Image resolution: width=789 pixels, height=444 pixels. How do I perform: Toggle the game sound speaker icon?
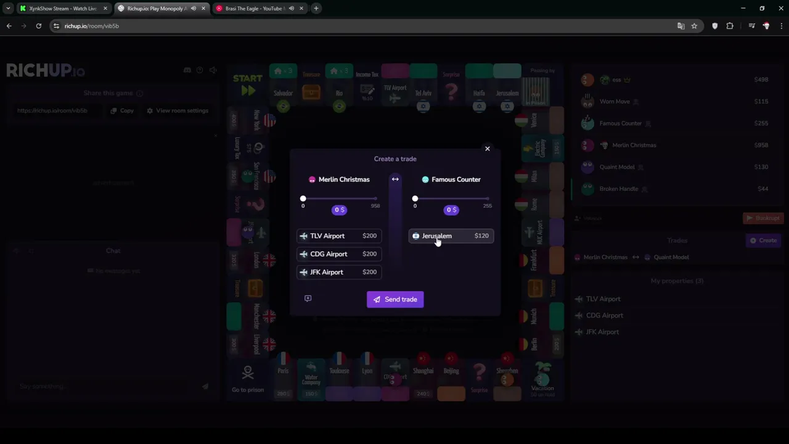click(213, 70)
